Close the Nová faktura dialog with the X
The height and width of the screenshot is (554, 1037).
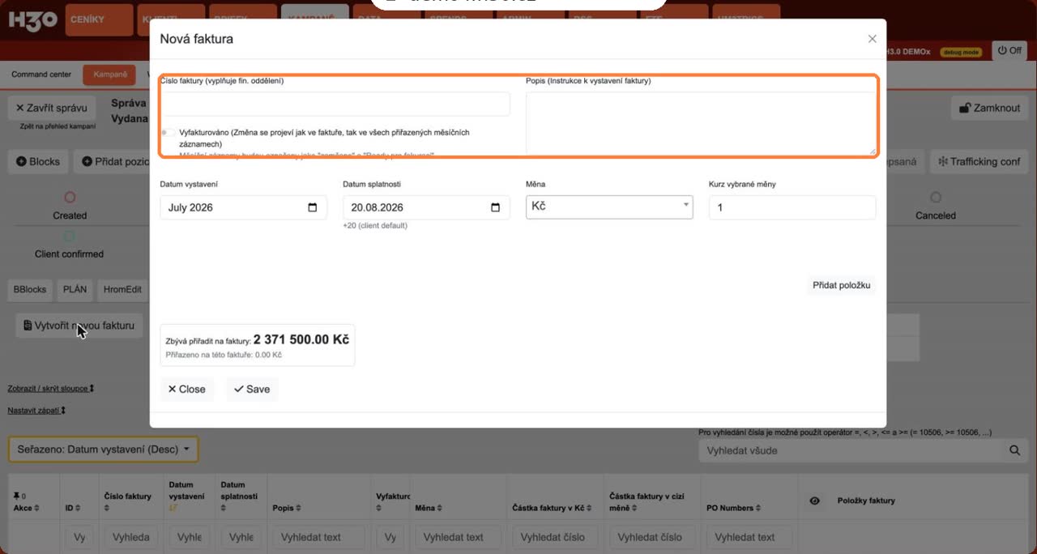(x=872, y=39)
